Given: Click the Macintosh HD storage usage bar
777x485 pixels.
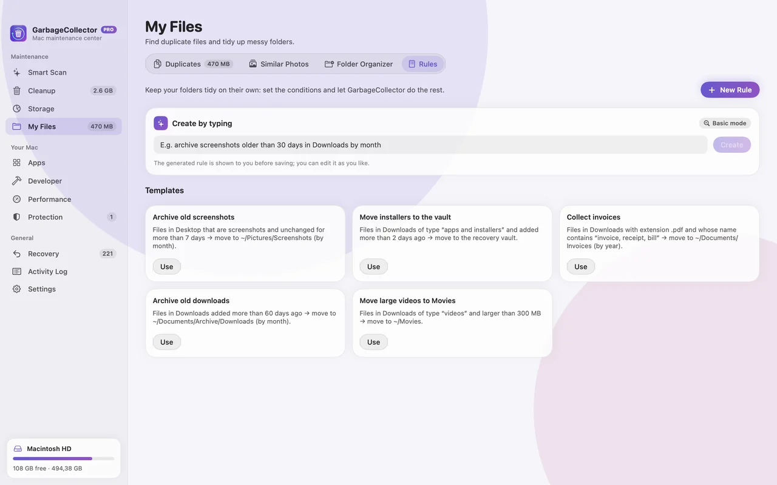Looking at the screenshot, I should pos(64,459).
